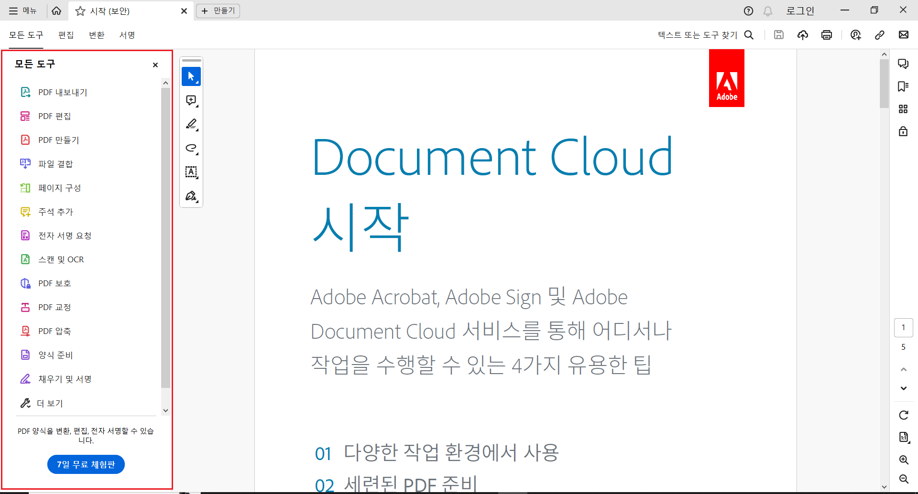Click the 로그인 sign-in link
This screenshot has height=494, width=918.
click(800, 11)
